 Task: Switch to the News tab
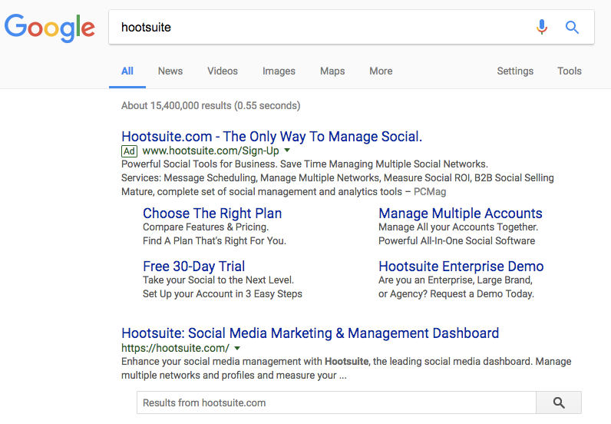click(x=170, y=71)
